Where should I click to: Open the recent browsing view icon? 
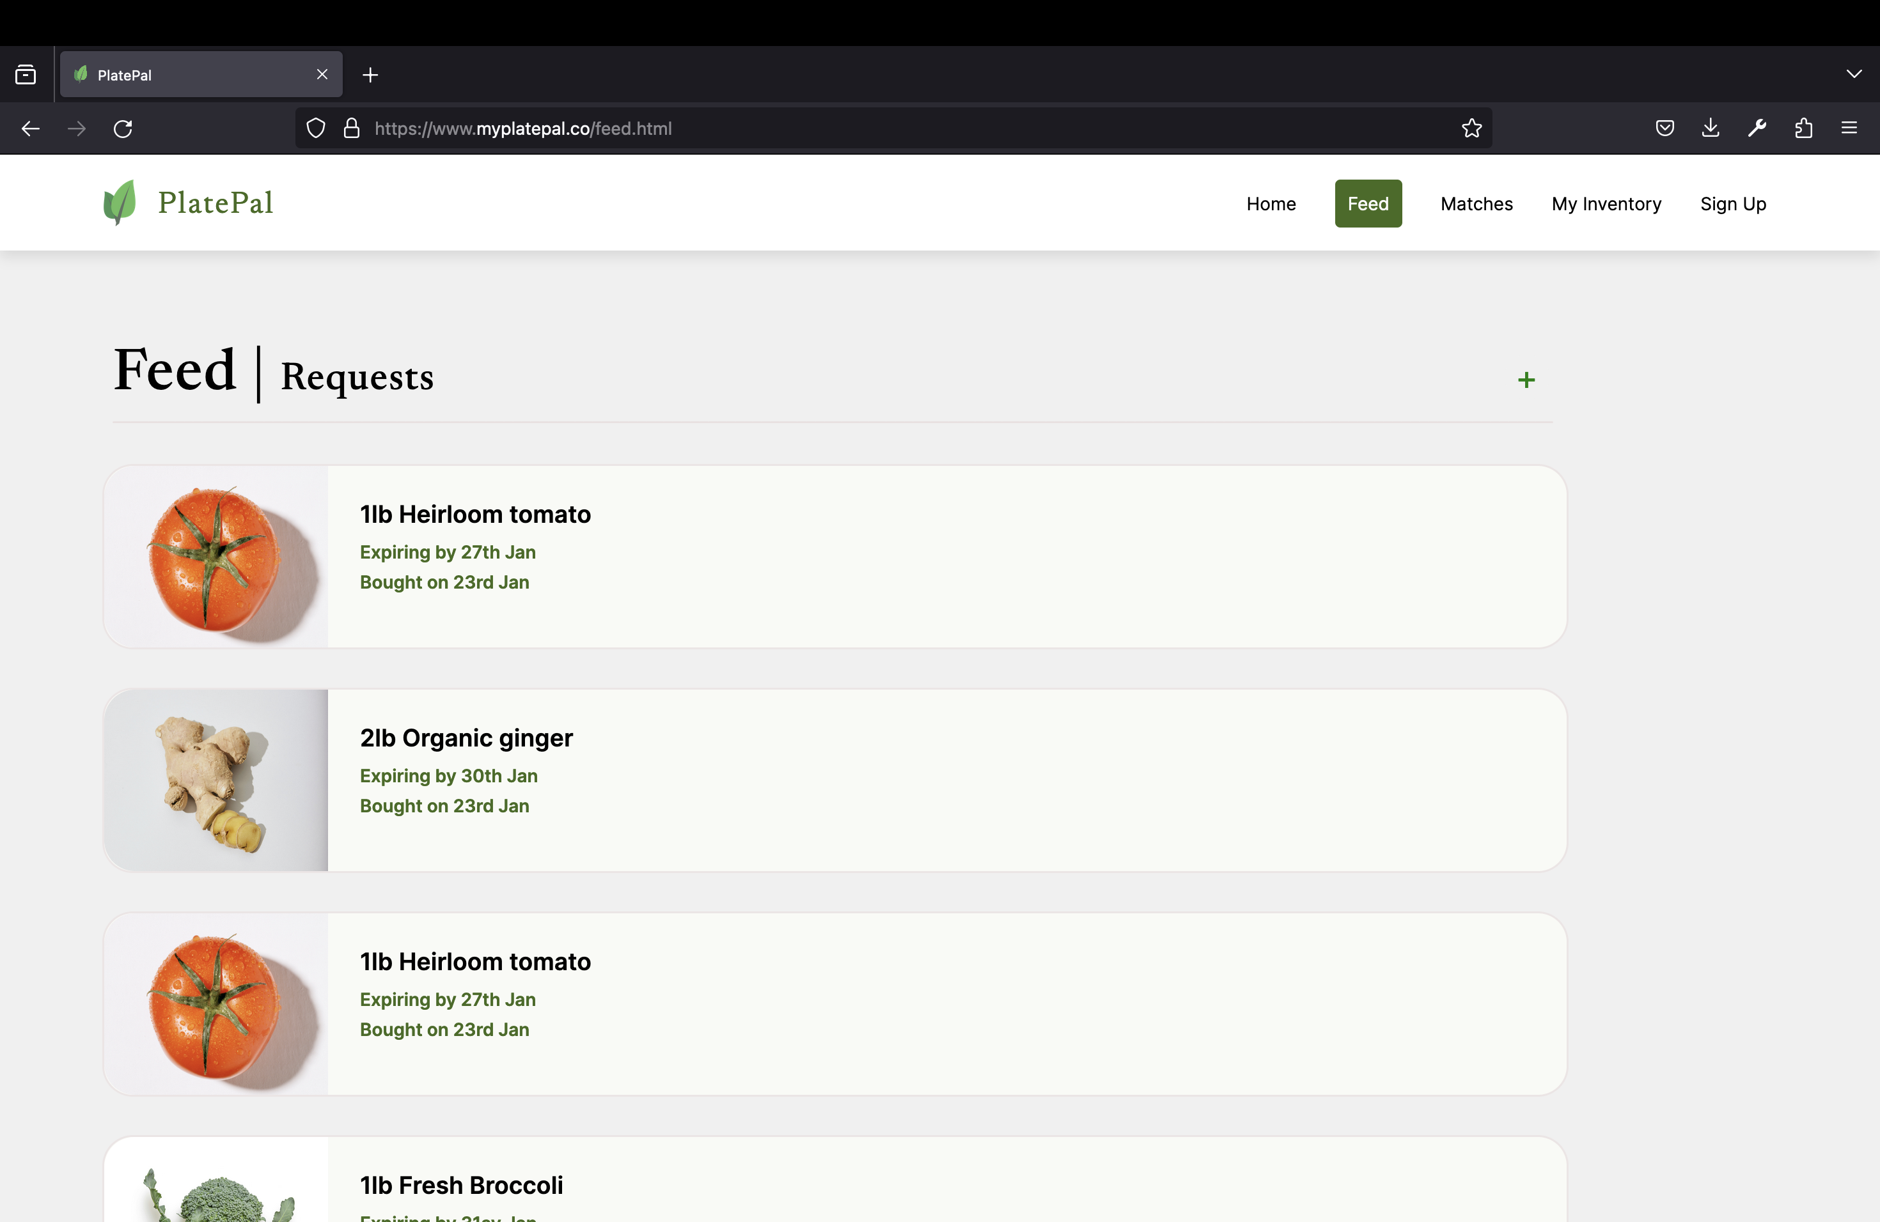(x=26, y=75)
